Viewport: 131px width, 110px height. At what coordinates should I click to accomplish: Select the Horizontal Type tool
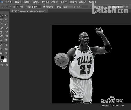[x=6, y=45]
